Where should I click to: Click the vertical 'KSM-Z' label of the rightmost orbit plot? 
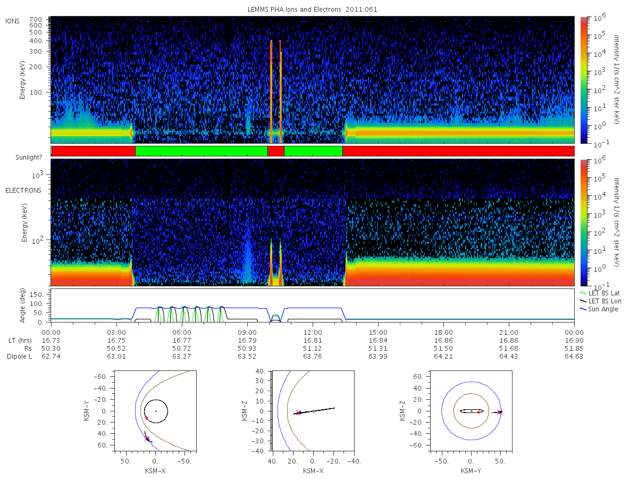click(x=404, y=411)
